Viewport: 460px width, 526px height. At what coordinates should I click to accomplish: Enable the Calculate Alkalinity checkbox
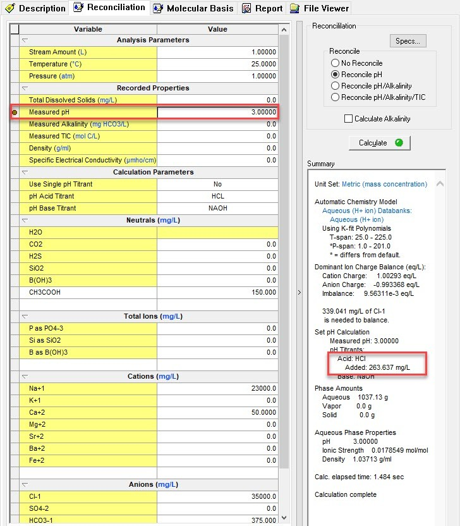pyautogui.click(x=348, y=119)
